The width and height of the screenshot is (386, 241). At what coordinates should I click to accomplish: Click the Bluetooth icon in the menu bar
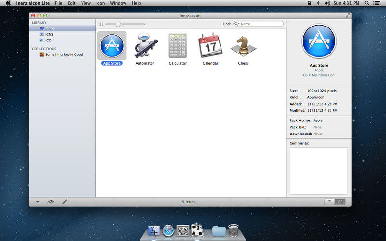318,3
